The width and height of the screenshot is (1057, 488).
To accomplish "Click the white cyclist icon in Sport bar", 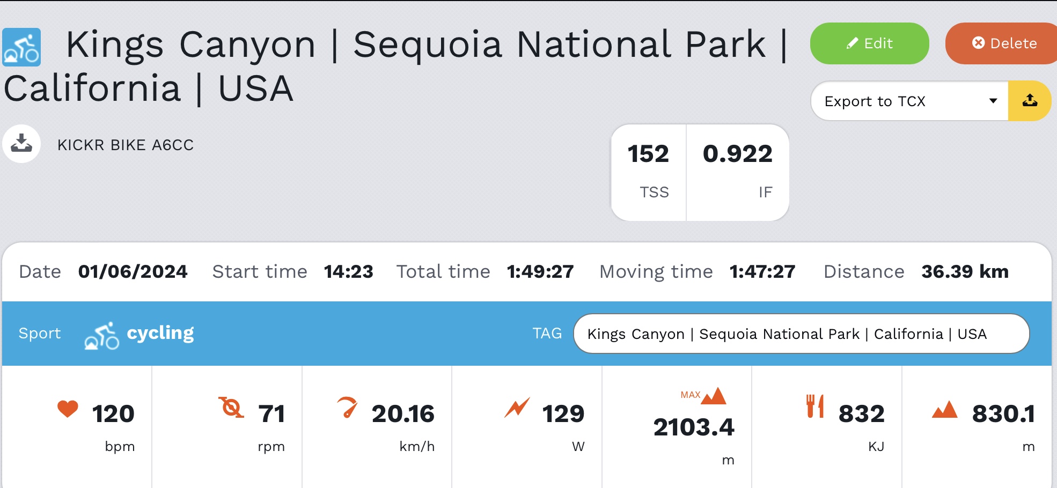I will coord(101,336).
